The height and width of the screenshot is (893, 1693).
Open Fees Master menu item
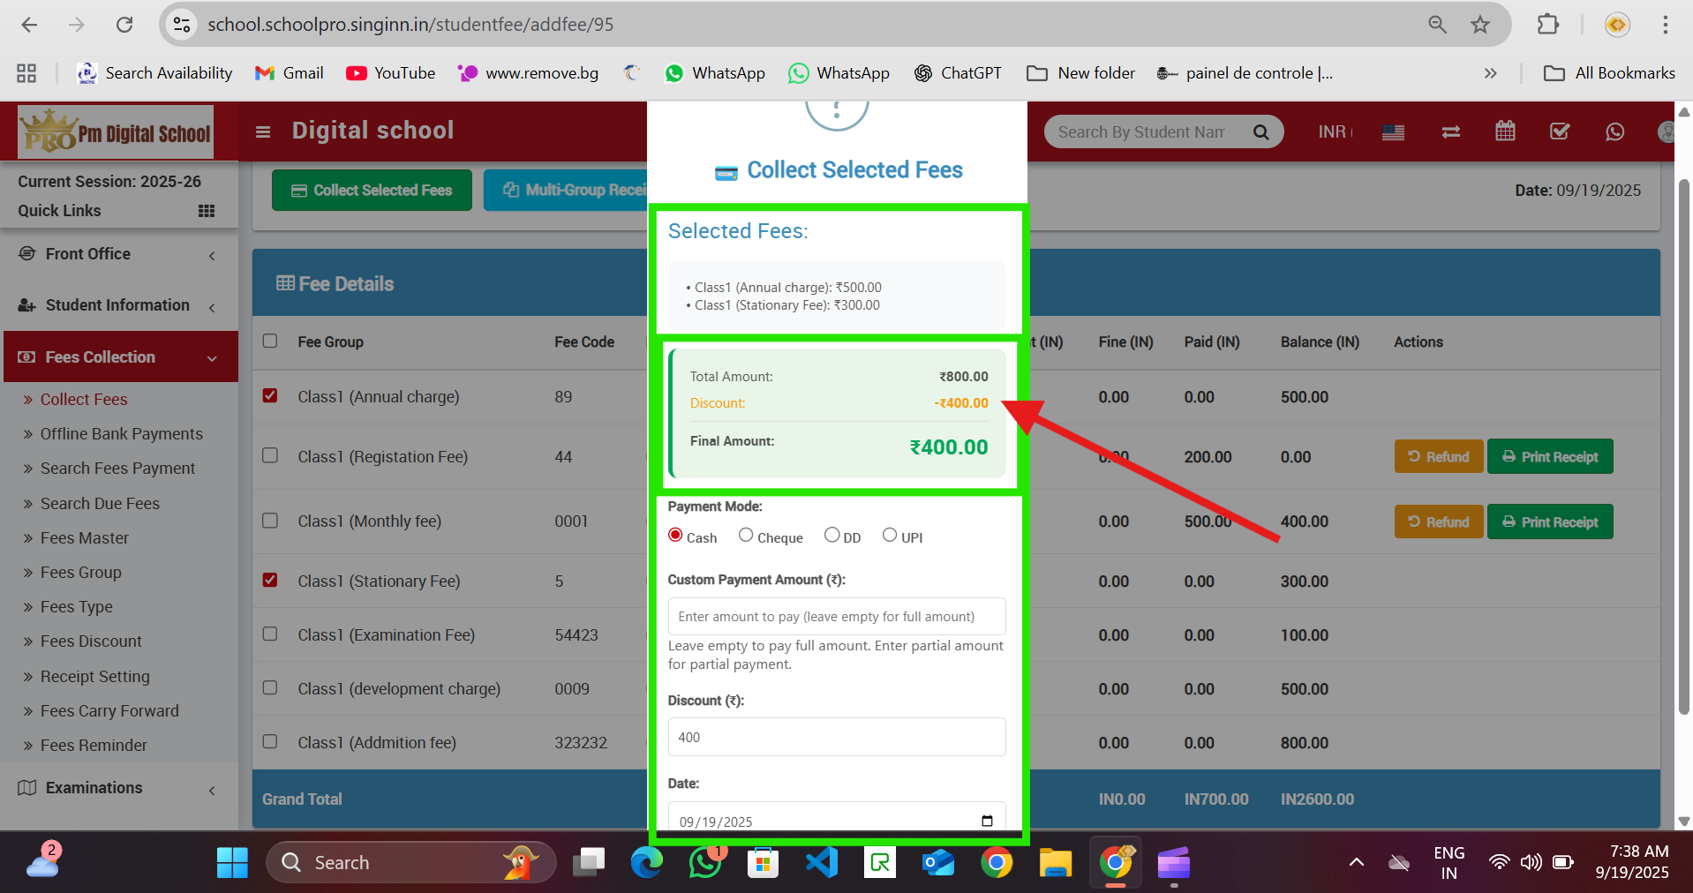point(85,538)
